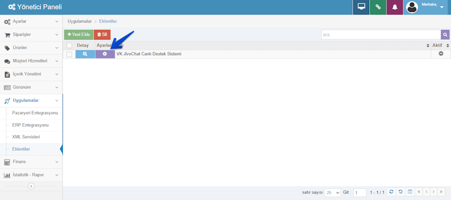Click the İstatistik - Rapor chevron
The height and width of the screenshot is (200, 451).
[57, 175]
